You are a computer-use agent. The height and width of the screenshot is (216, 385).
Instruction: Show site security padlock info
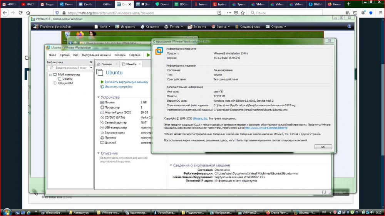click(x=64, y=13)
